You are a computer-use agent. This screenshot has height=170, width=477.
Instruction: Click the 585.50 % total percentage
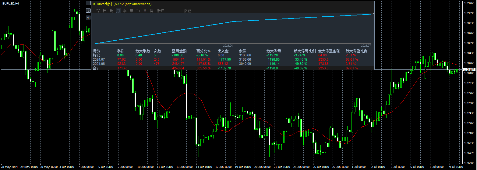tap(203, 68)
